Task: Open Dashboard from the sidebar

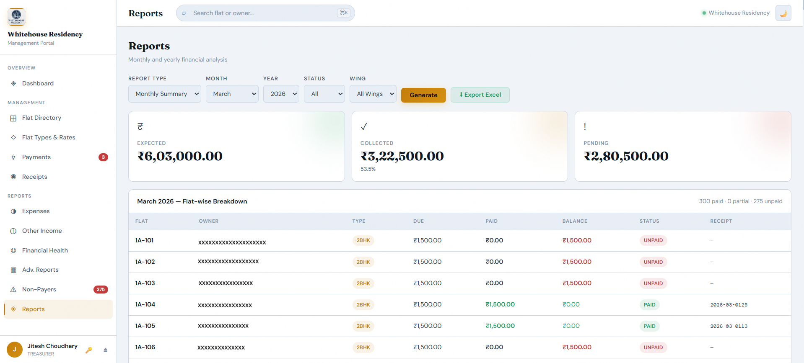Action: pyautogui.click(x=38, y=83)
